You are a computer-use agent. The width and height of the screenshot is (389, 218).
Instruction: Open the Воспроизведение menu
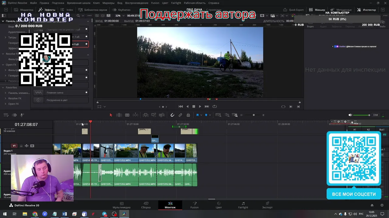click(x=137, y=3)
